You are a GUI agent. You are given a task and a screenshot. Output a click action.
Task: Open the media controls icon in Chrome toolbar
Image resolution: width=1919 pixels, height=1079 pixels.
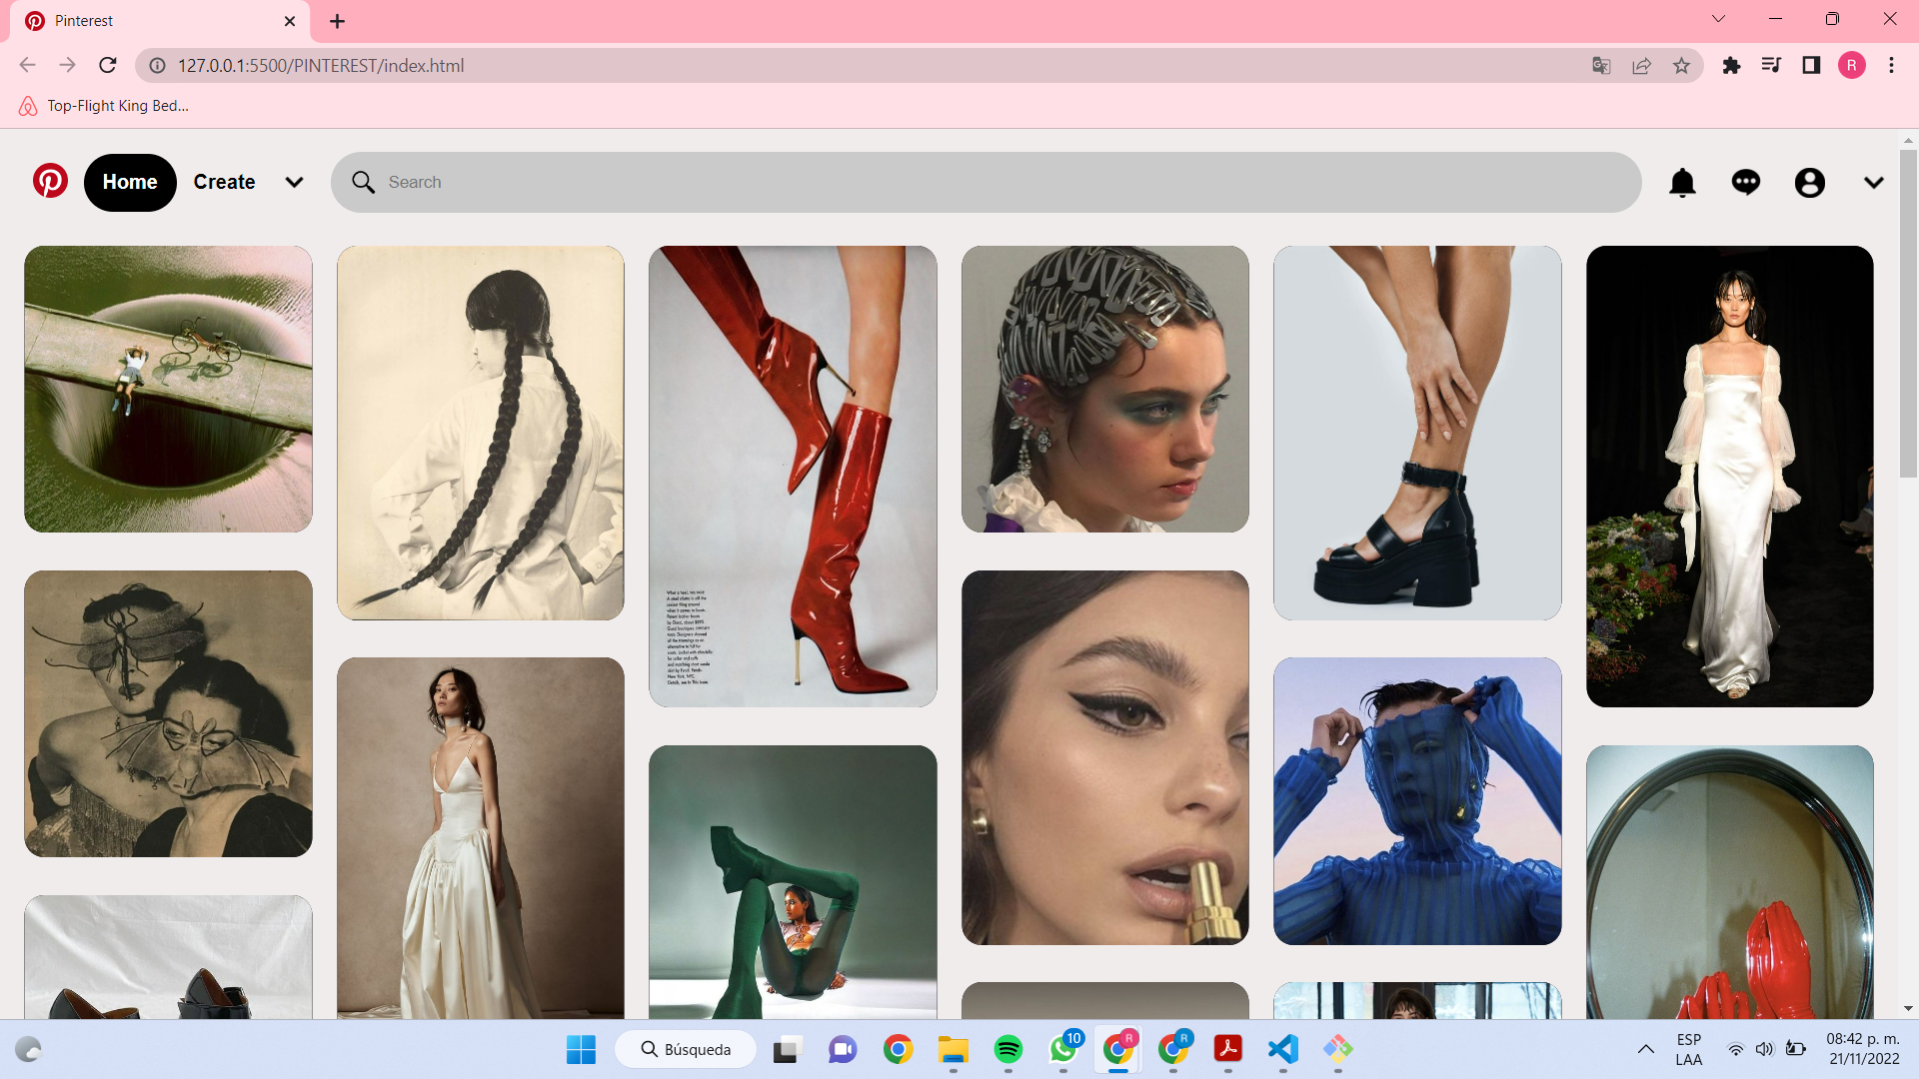[1771, 66]
